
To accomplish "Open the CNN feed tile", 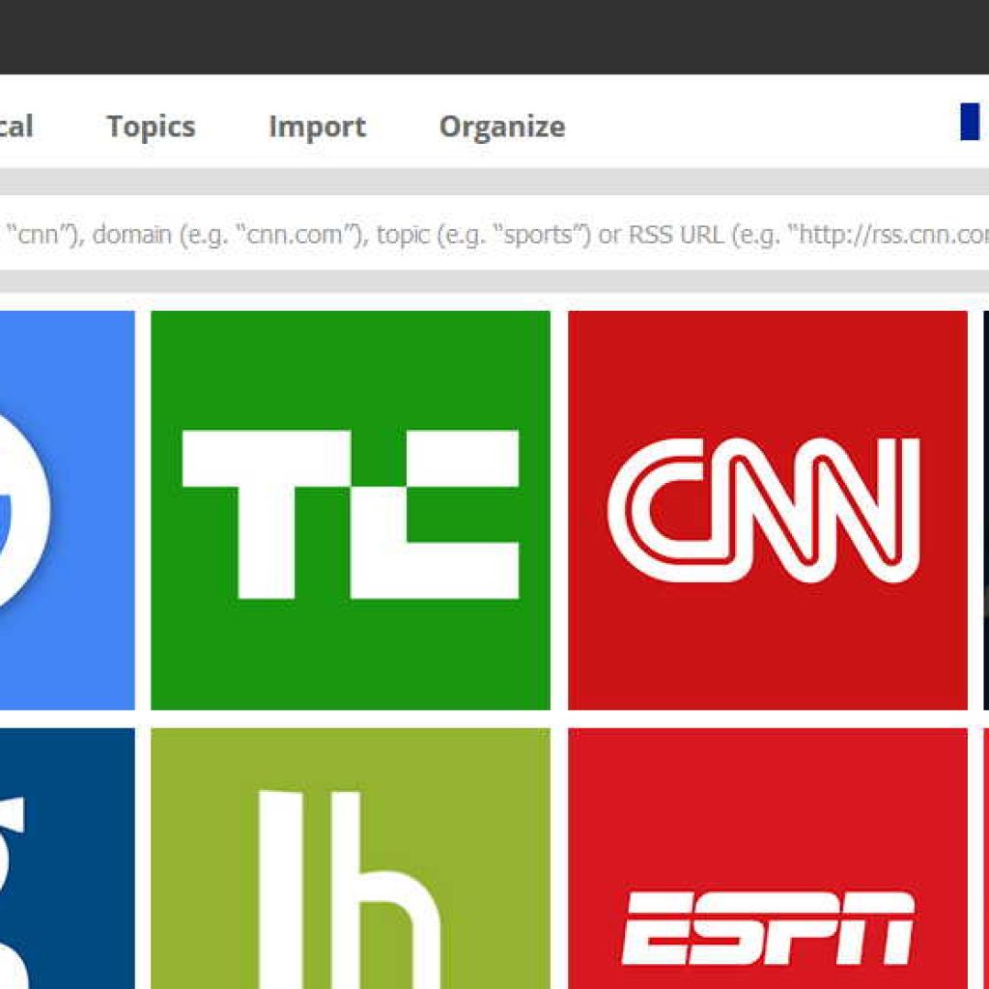I will point(768,510).
